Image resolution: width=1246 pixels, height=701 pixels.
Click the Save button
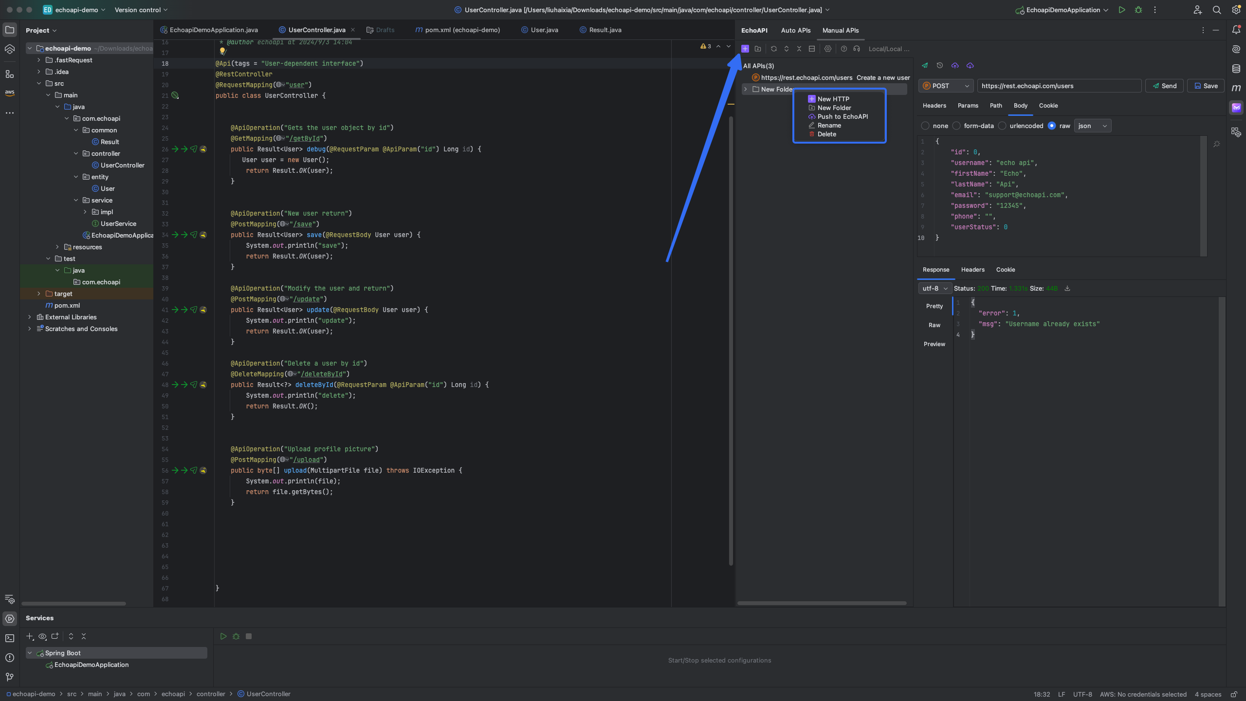click(x=1206, y=86)
